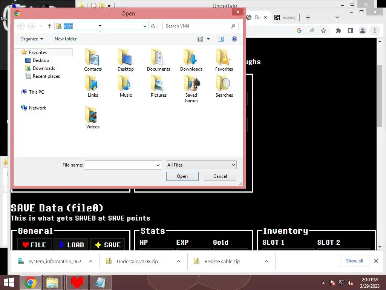Go up one folder level arrow

[x=49, y=26]
